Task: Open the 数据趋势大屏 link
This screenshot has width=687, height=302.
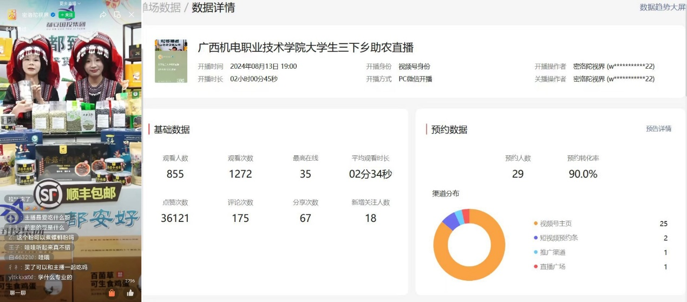Action: [x=663, y=7]
